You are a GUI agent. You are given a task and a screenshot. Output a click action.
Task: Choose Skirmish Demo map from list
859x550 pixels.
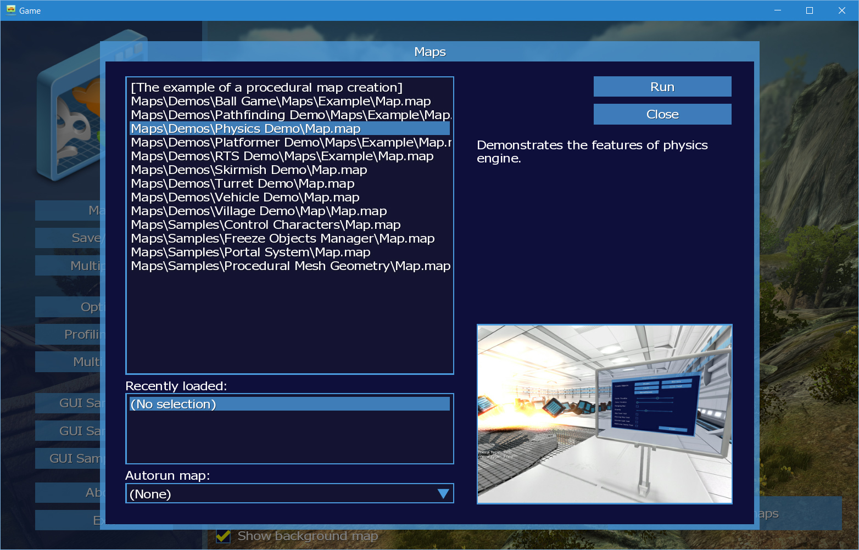coord(249,170)
